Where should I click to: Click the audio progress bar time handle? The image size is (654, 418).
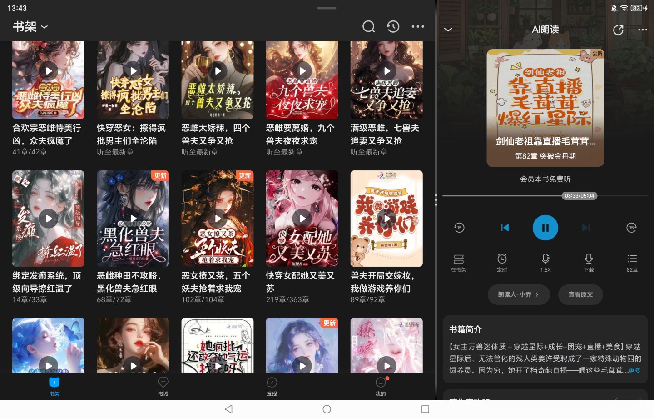pyautogui.click(x=580, y=196)
